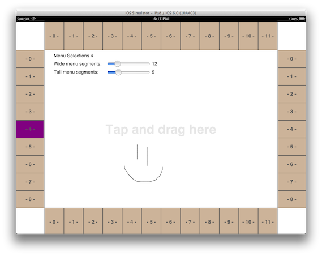Tap top menu segment - 0 -

tap(54, 36)
